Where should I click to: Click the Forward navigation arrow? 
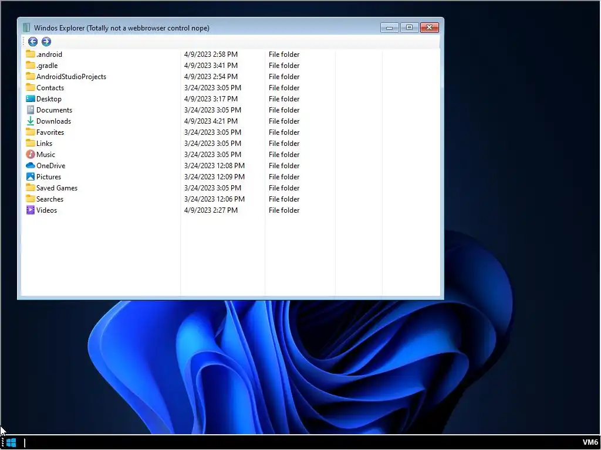46,42
